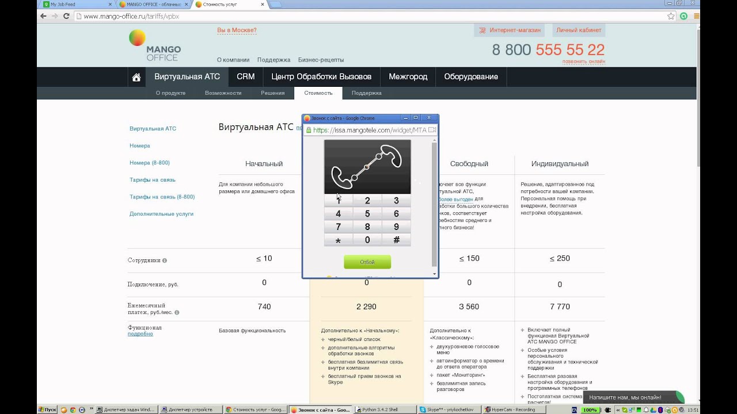Bookmark page with the star icon
This screenshot has height=414, width=737.
pyautogui.click(x=672, y=16)
